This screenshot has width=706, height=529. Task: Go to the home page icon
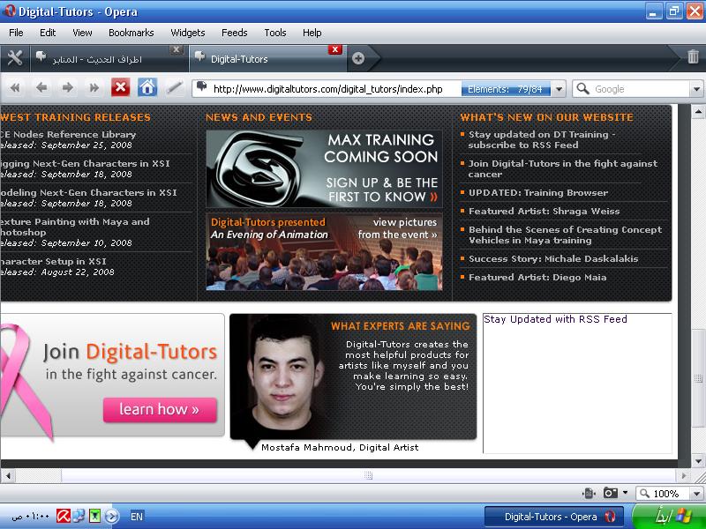pos(147,87)
